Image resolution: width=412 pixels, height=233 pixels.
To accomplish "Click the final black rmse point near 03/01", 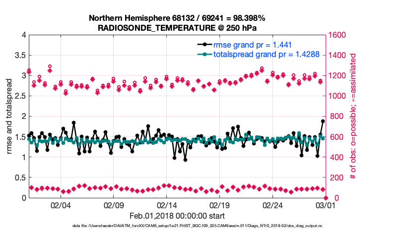I will pos(323,121).
